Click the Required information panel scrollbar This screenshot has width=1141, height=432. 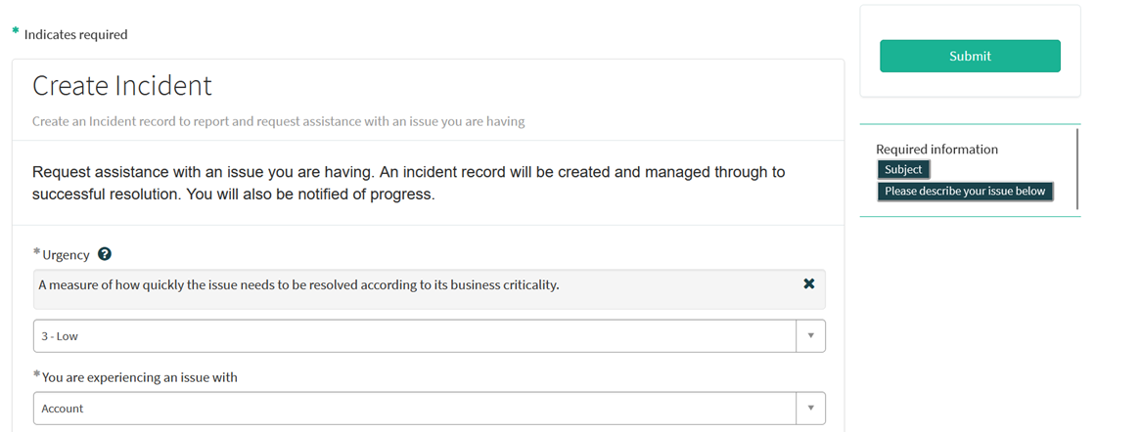coord(1076,170)
